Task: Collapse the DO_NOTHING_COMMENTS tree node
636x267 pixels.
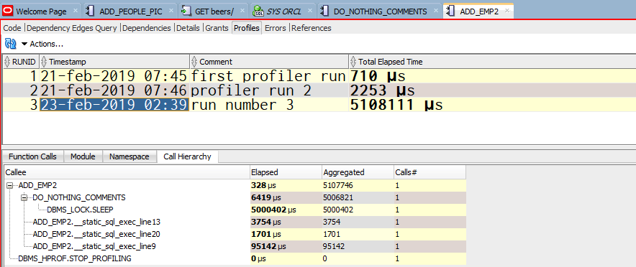Action: click(x=24, y=198)
